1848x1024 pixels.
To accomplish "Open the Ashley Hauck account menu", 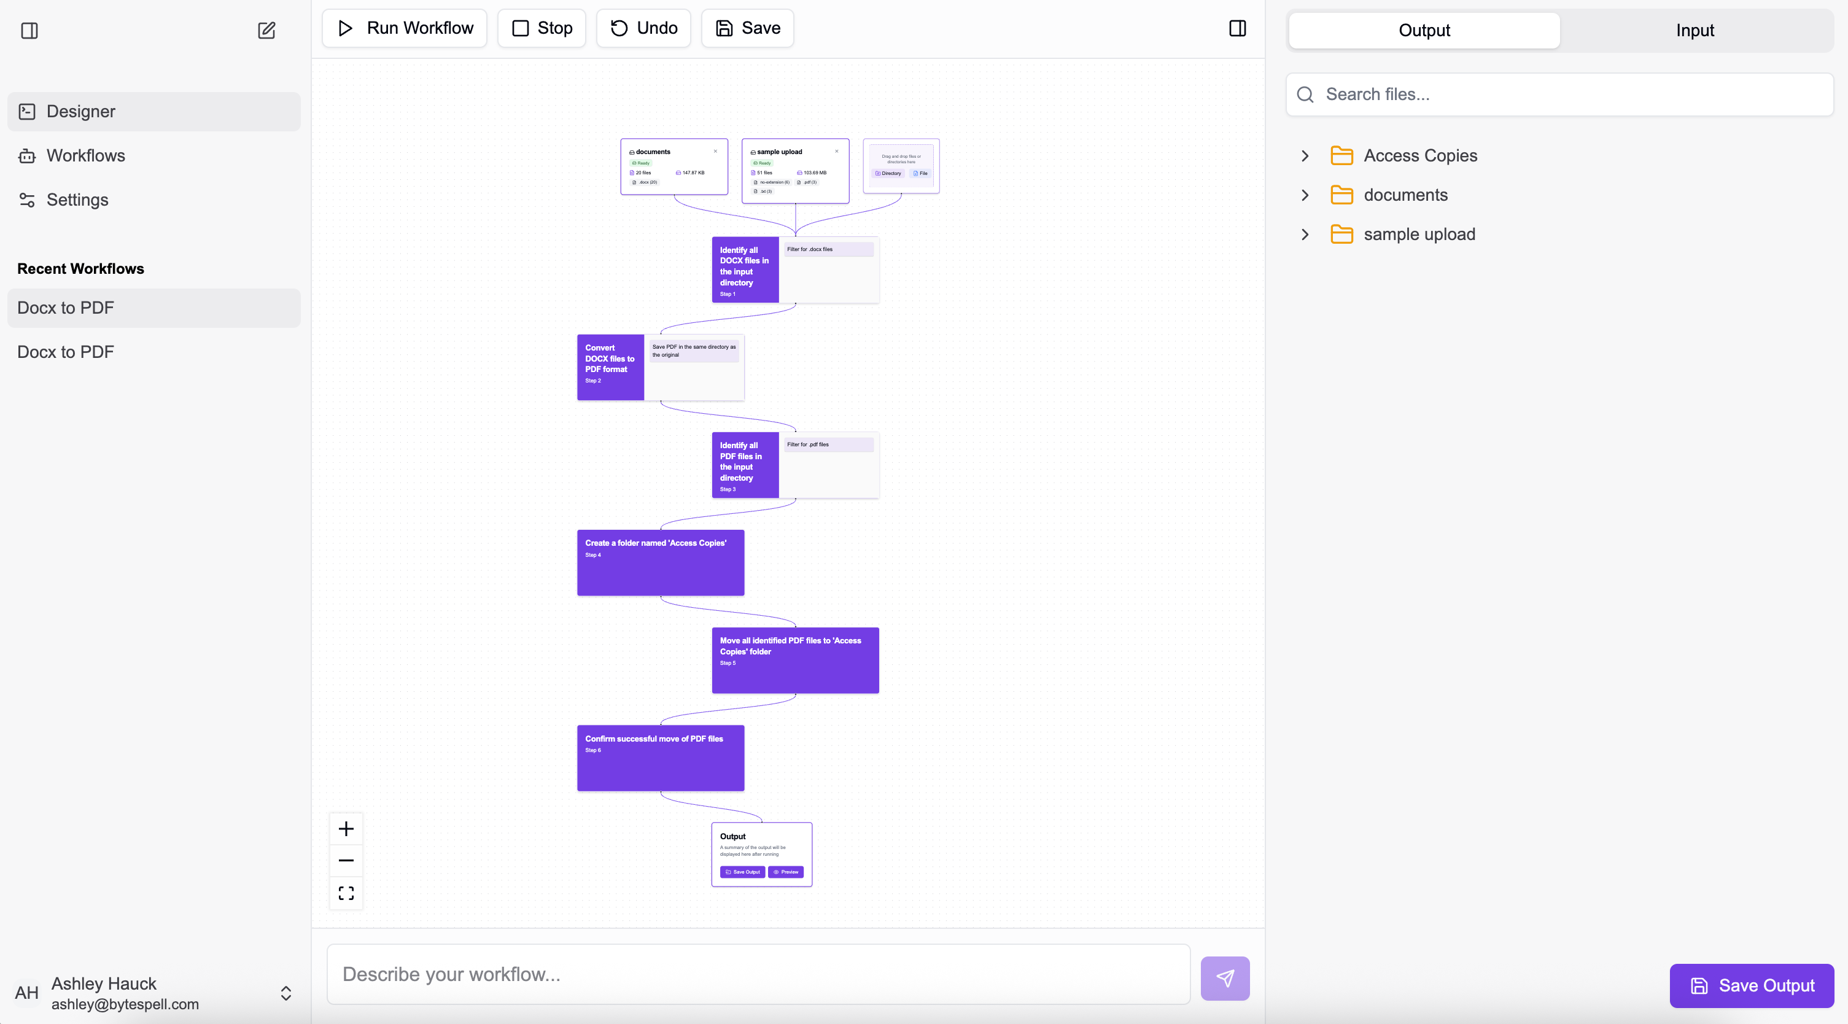I will (285, 993).
